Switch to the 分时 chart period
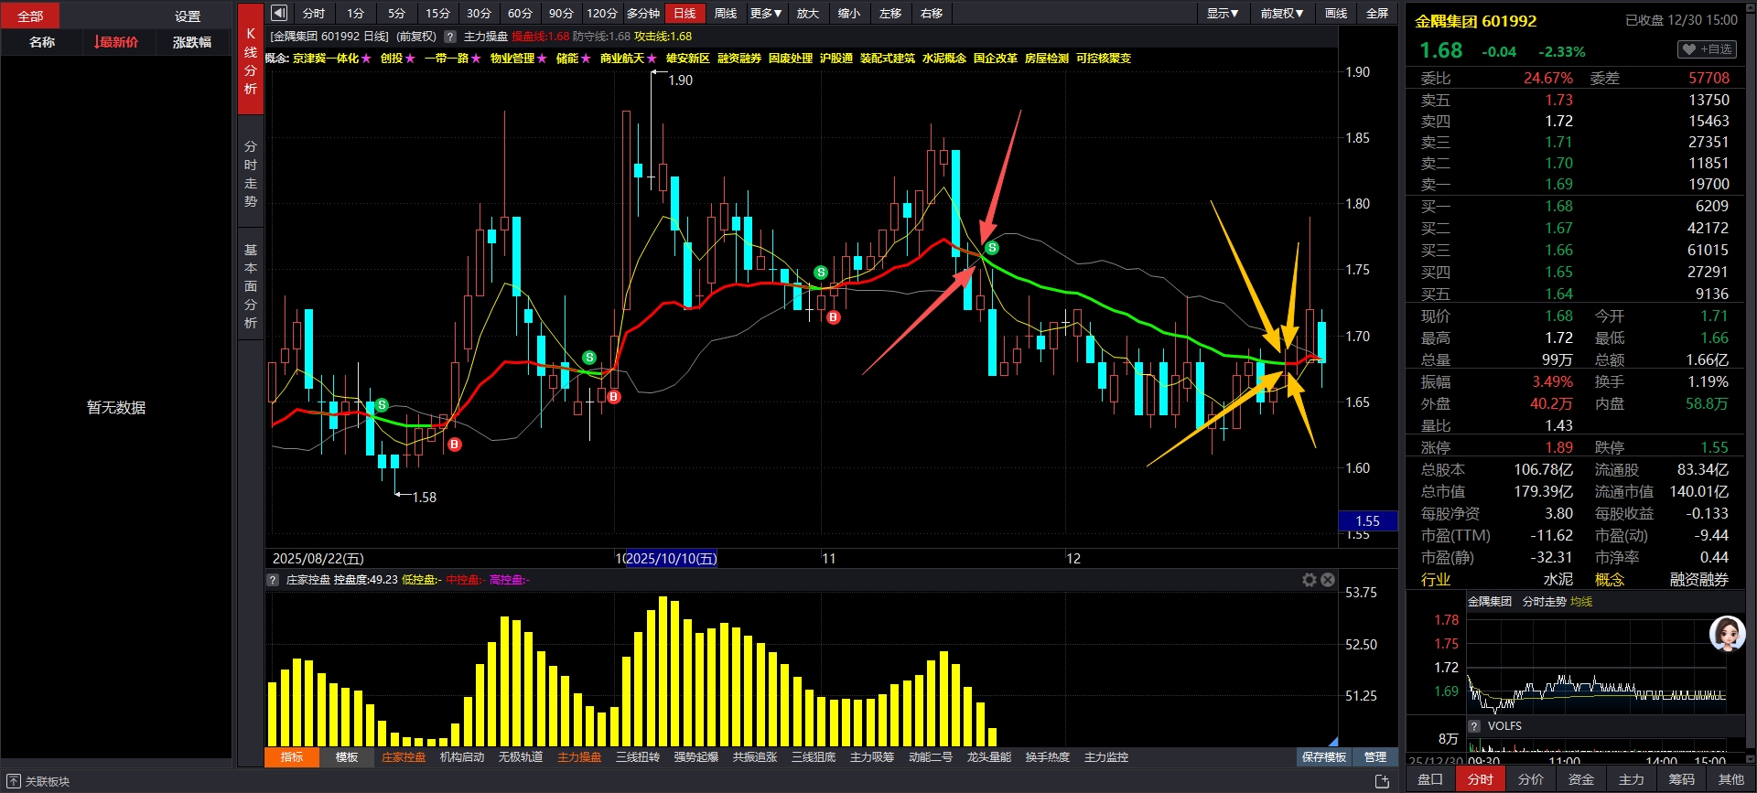The image size is (1757, 793). (314, 13)
